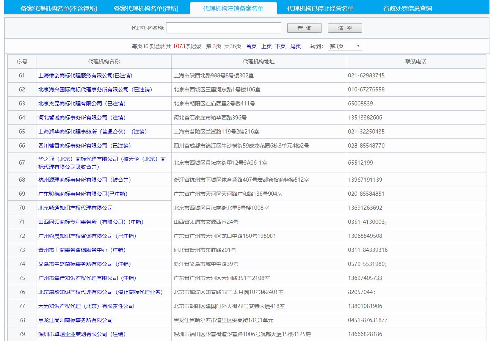Open 上海维创商标代理服务有限公司(已注销) link
Image resolution: width=494 pixels, height=341 pixels.
point(85,75)
